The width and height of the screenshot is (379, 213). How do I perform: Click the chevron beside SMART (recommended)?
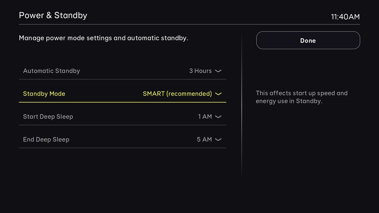pos(218,94)
